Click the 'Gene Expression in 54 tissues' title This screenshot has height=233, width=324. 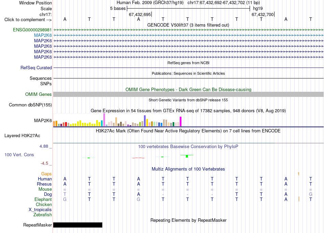pos(188,111)
